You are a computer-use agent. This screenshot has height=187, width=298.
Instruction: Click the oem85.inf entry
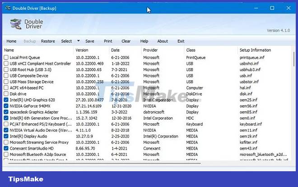[248, 112]
